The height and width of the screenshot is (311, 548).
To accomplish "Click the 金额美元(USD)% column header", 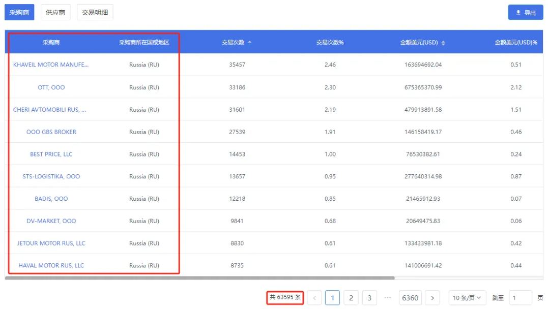I will click(516, 42).
